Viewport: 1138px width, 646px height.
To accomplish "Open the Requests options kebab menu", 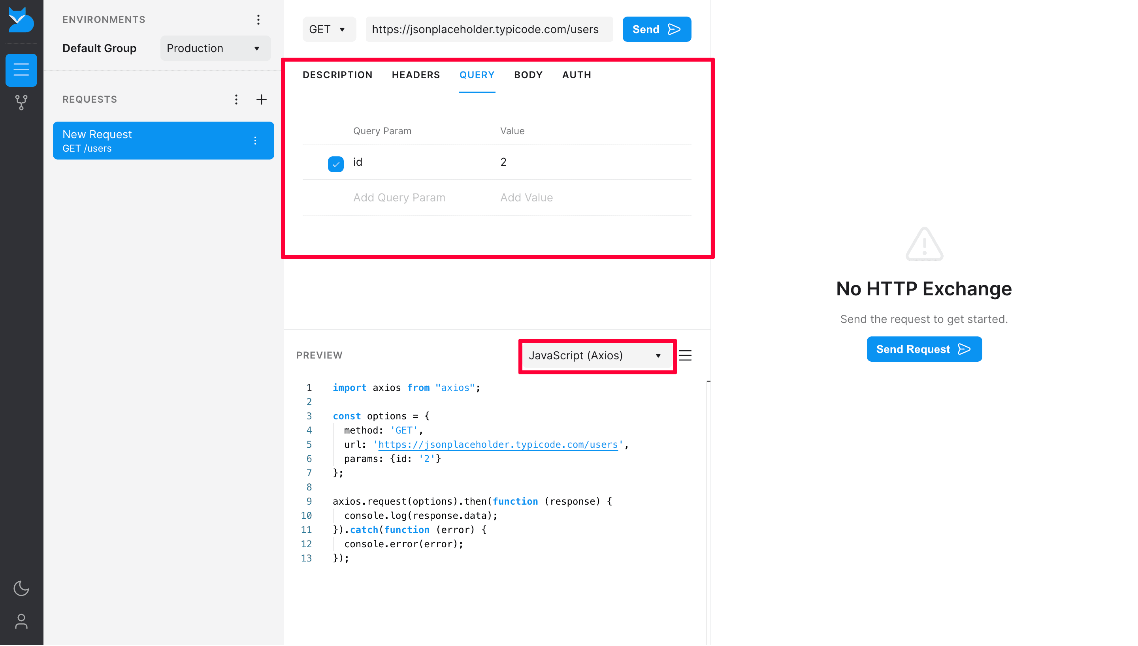I will click(x=236, y=100).
